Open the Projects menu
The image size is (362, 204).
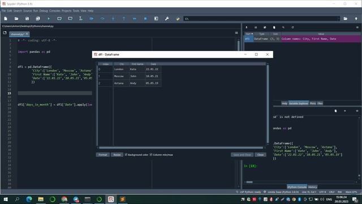67,11
